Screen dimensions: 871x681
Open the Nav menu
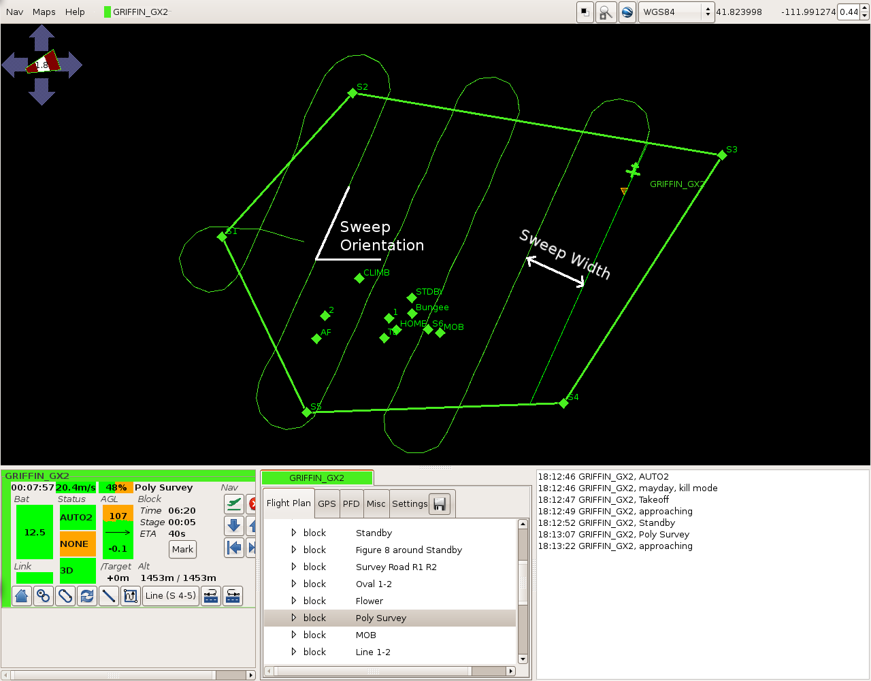click(x=15, y=12)
